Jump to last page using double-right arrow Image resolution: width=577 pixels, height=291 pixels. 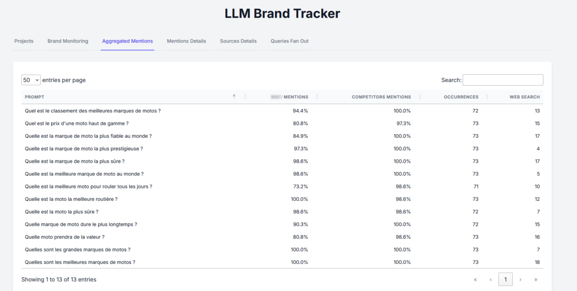pos(536,280)
